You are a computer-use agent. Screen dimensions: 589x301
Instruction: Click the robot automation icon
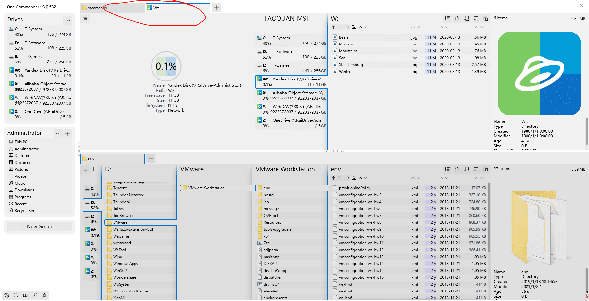[x=45, y=295]
